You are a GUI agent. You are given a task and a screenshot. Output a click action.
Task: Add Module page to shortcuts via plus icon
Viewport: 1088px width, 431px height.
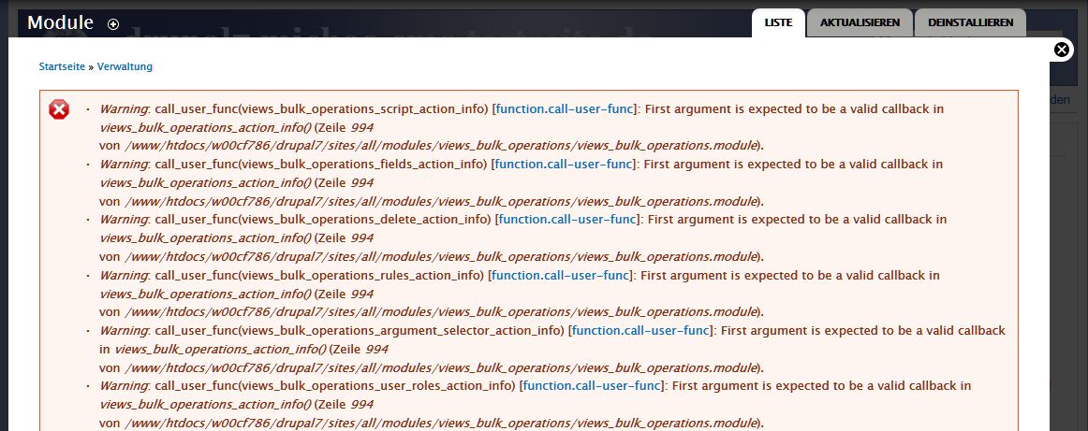click(113, 24)
